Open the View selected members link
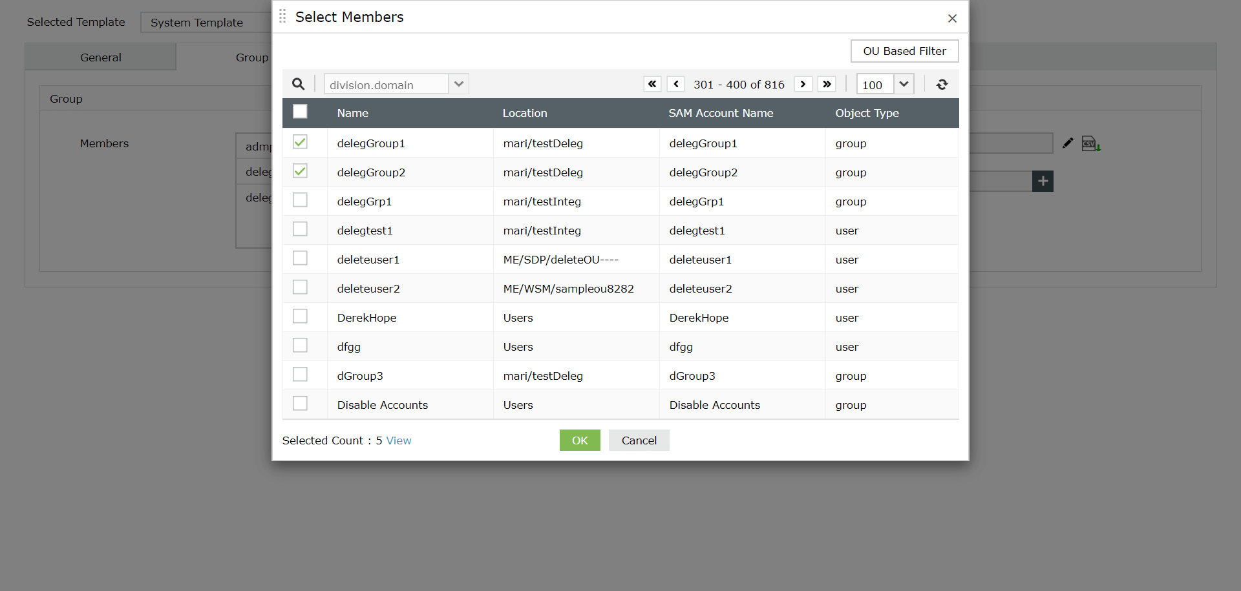 click(x=399, y=441)
